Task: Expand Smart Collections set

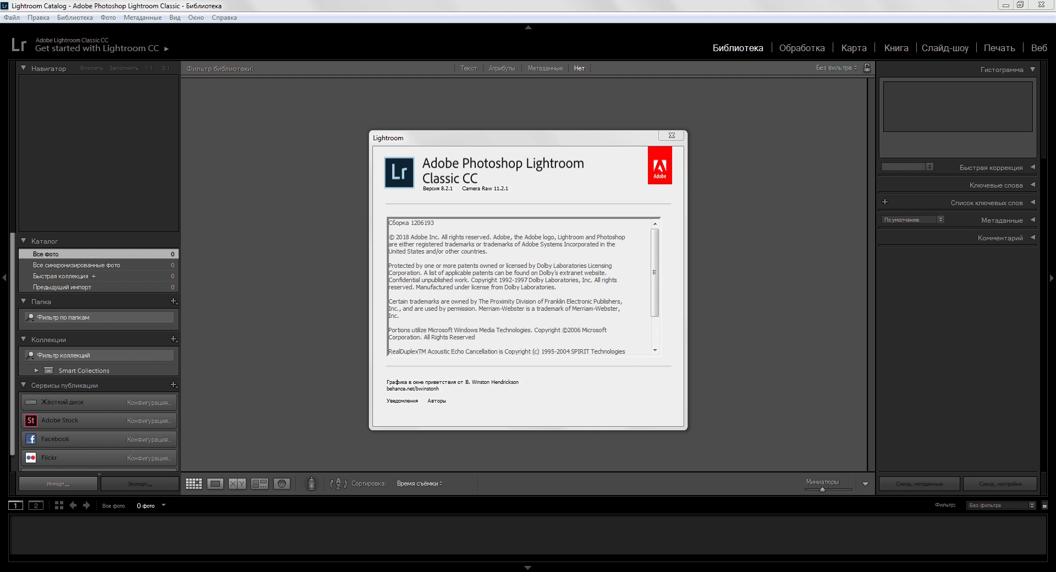Action: coord(36,371)
